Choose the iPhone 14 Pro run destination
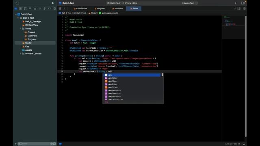Image resolution: width=260 pixels, height=146 pixels. point(130,3)
